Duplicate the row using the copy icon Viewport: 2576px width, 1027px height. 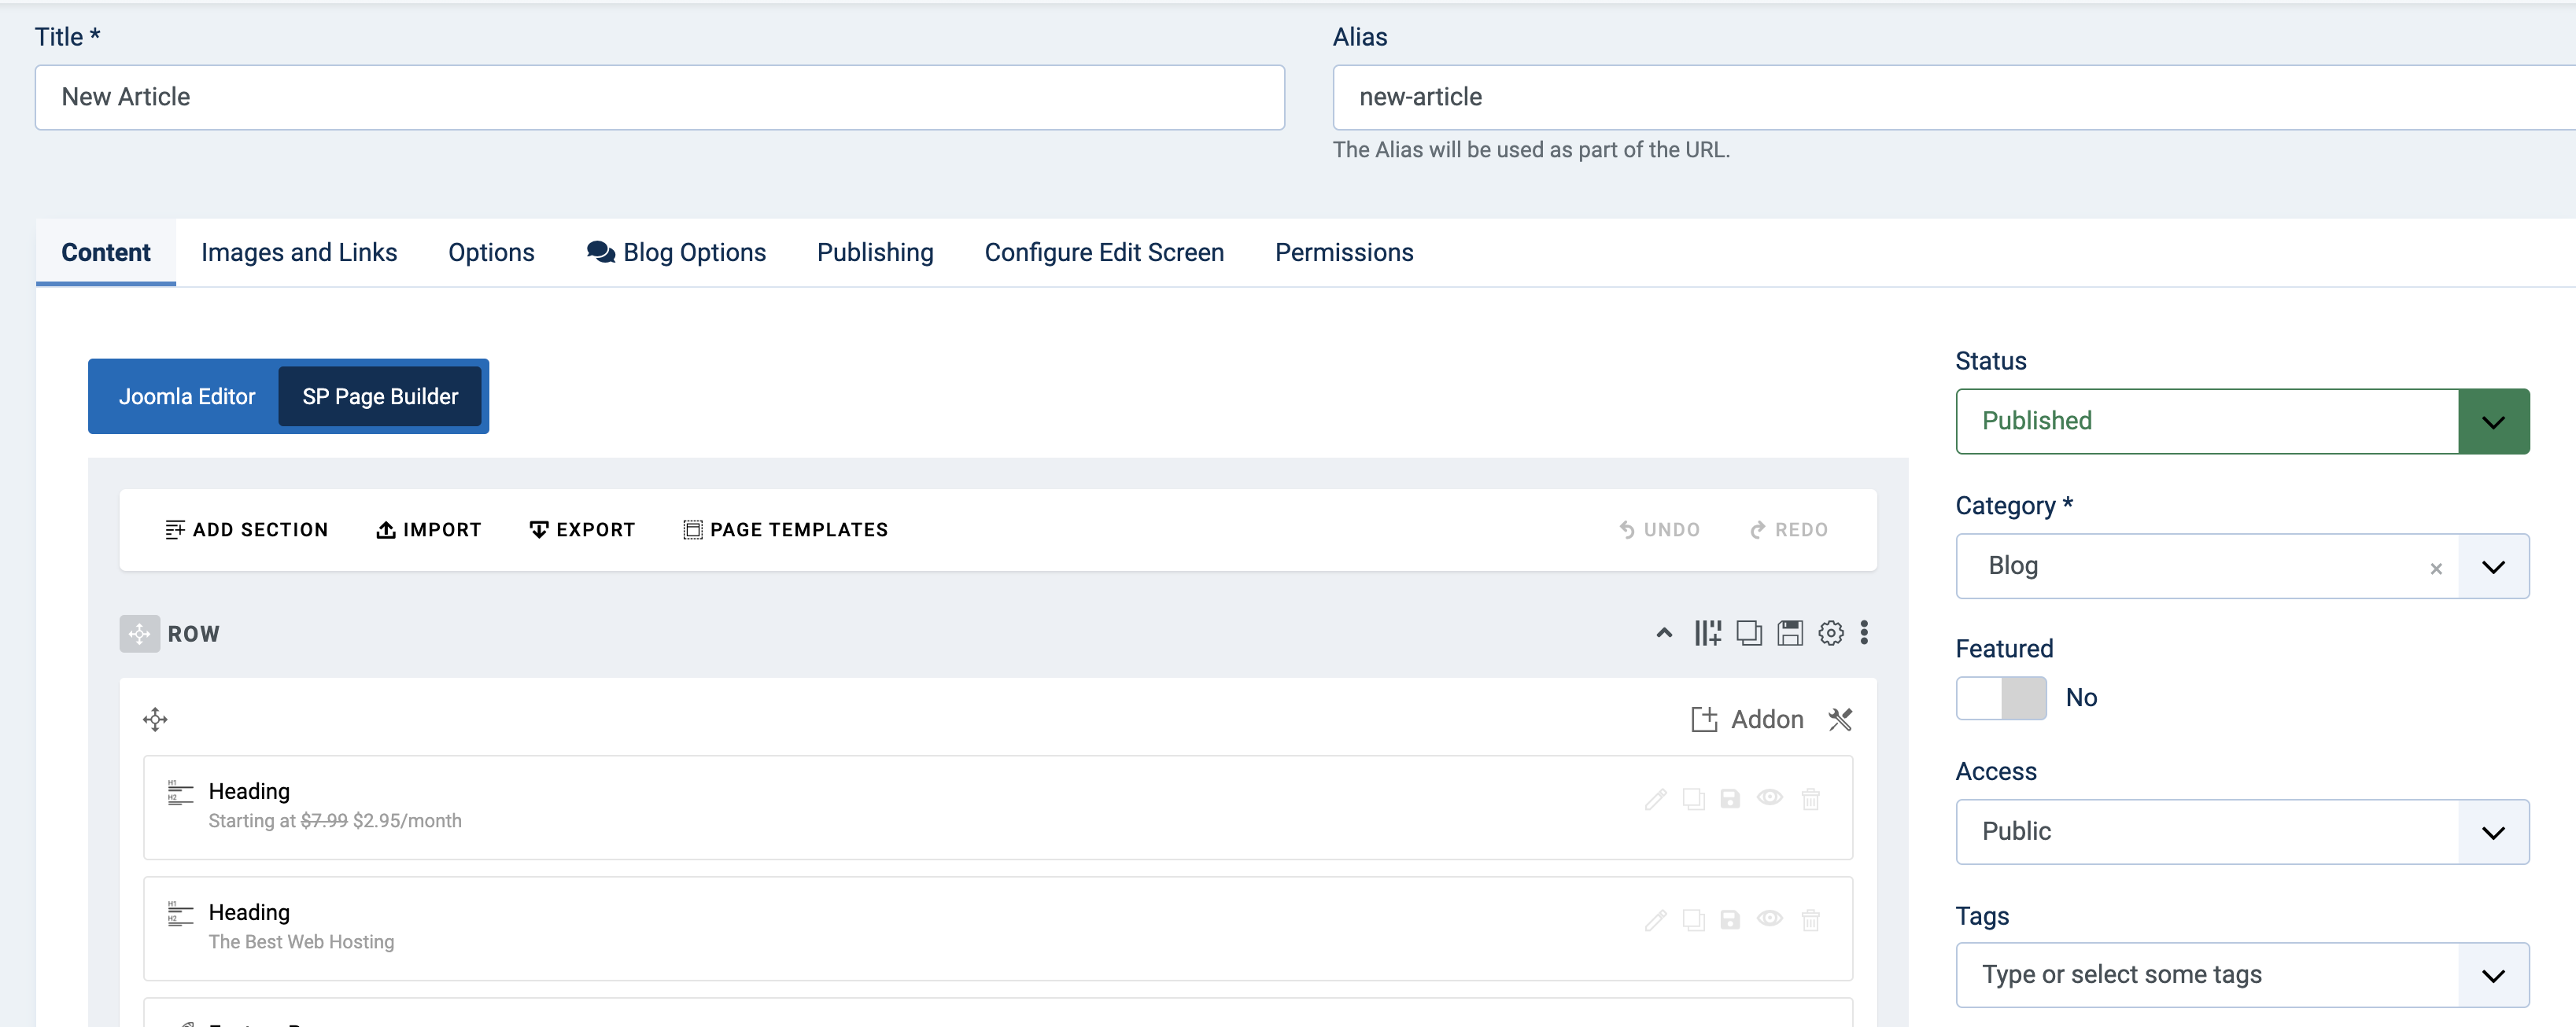pyautogui.click(x=1749, y=632)
